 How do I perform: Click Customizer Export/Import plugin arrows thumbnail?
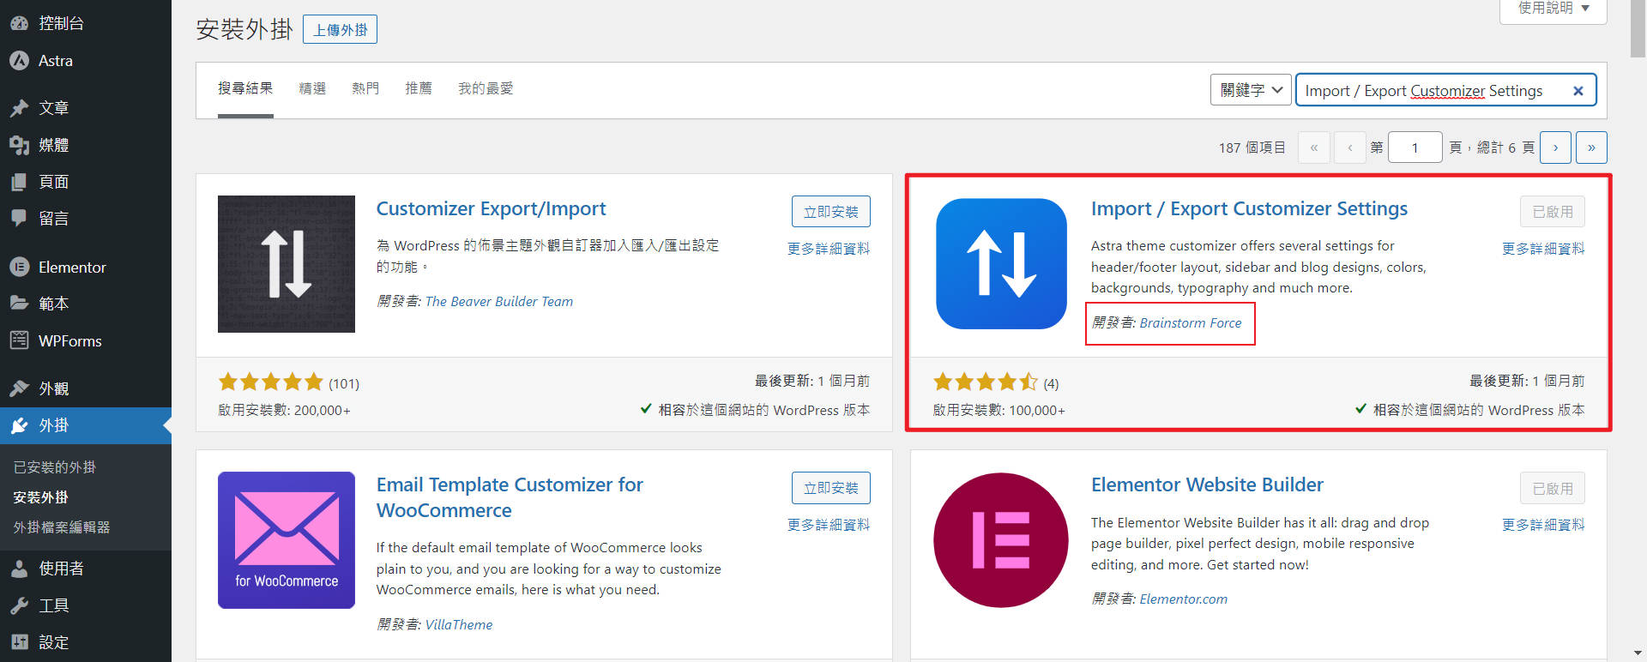point(287,264)
